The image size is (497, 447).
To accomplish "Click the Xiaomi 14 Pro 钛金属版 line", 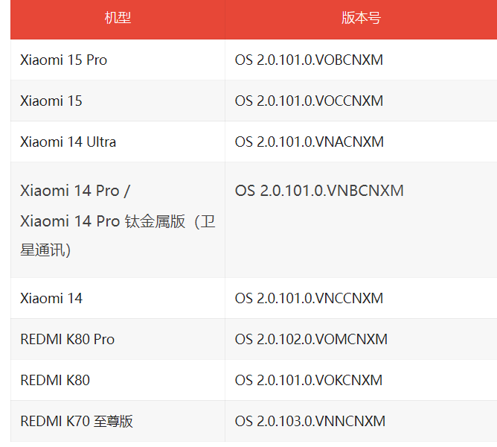I will (x=118, y=221).
